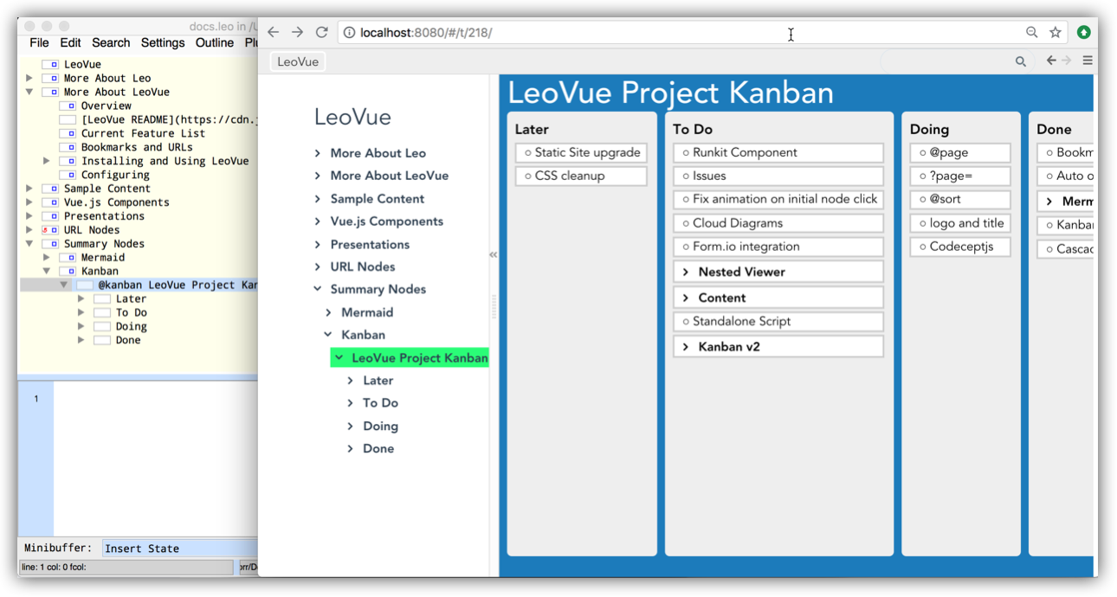
Task: Open the Issues card in To Do
Action: click(x=778, y=176)
